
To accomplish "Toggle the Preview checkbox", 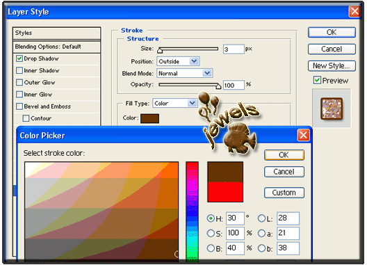I will tap(317, 80).
